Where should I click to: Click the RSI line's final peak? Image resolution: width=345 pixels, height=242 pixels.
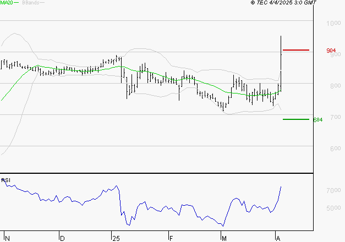coord(281,187)
